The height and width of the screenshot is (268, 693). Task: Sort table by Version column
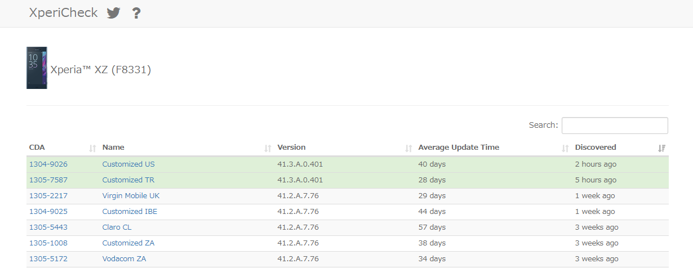pos(345,148)
